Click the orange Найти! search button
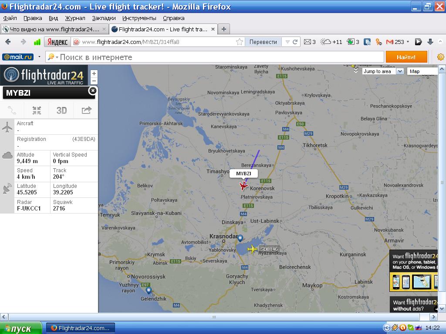The image size is (446, 334). (406, 57)
